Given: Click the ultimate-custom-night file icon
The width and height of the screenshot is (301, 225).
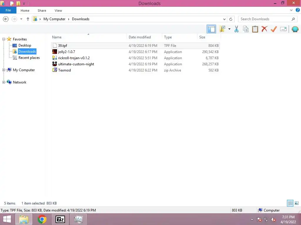Looking at the screenshot, I should click(54, 64).
